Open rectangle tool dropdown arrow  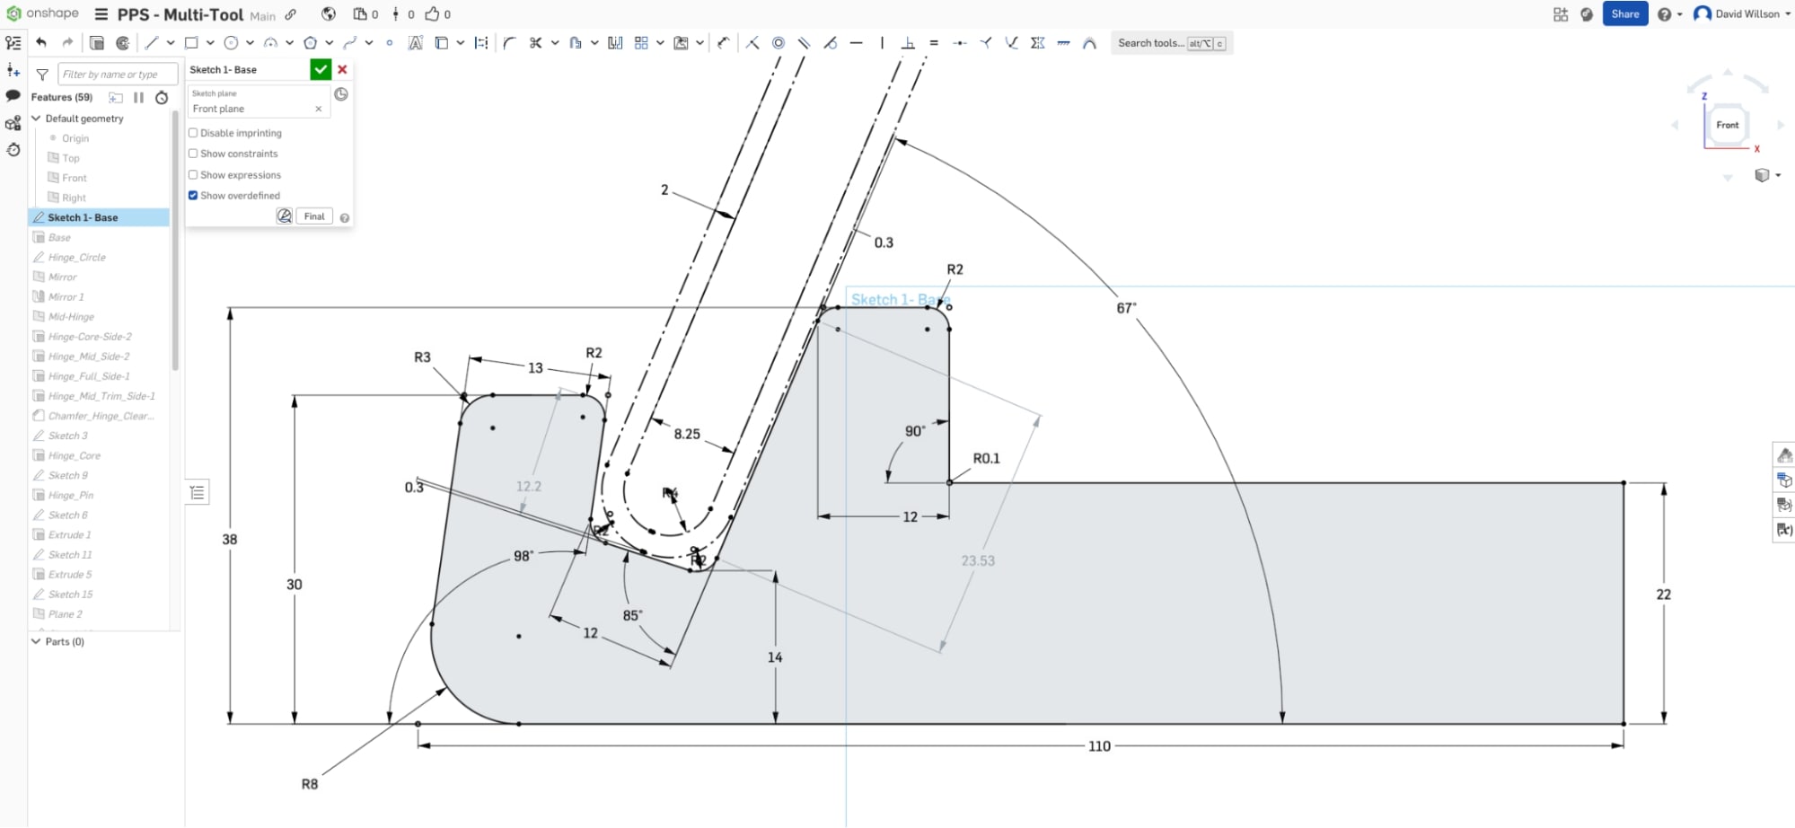point(210,42)
